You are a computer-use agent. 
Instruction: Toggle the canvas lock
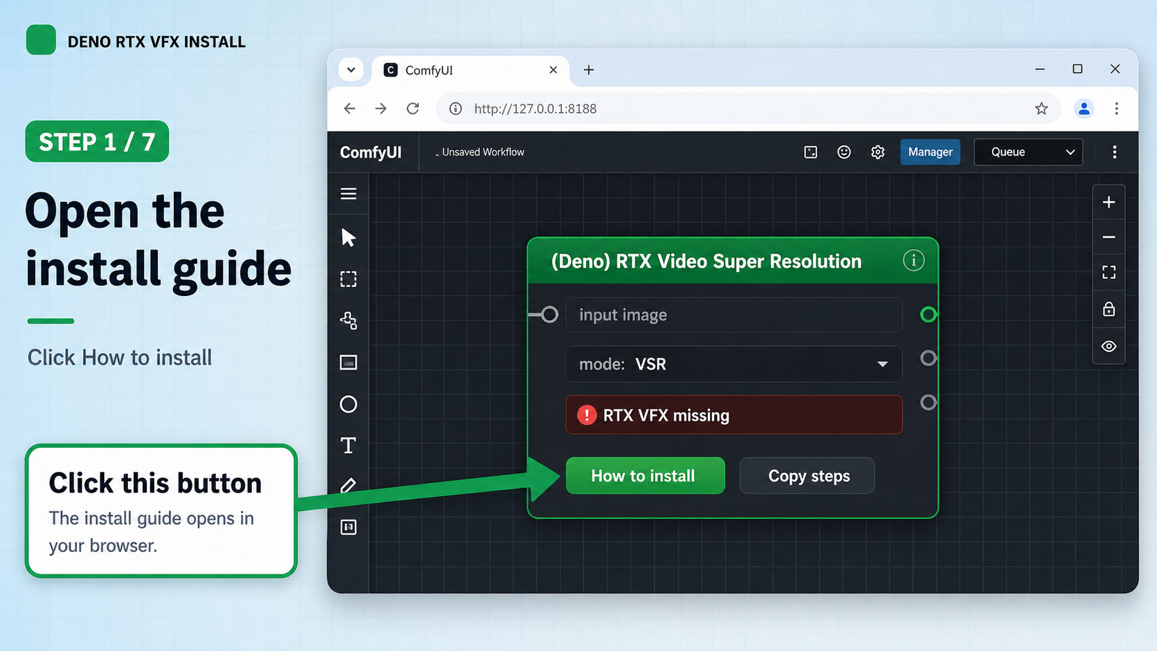coord(1109,309)
